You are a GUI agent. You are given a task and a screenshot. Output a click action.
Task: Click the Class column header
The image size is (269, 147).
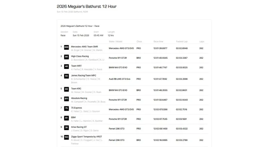(x=139, y=41)
